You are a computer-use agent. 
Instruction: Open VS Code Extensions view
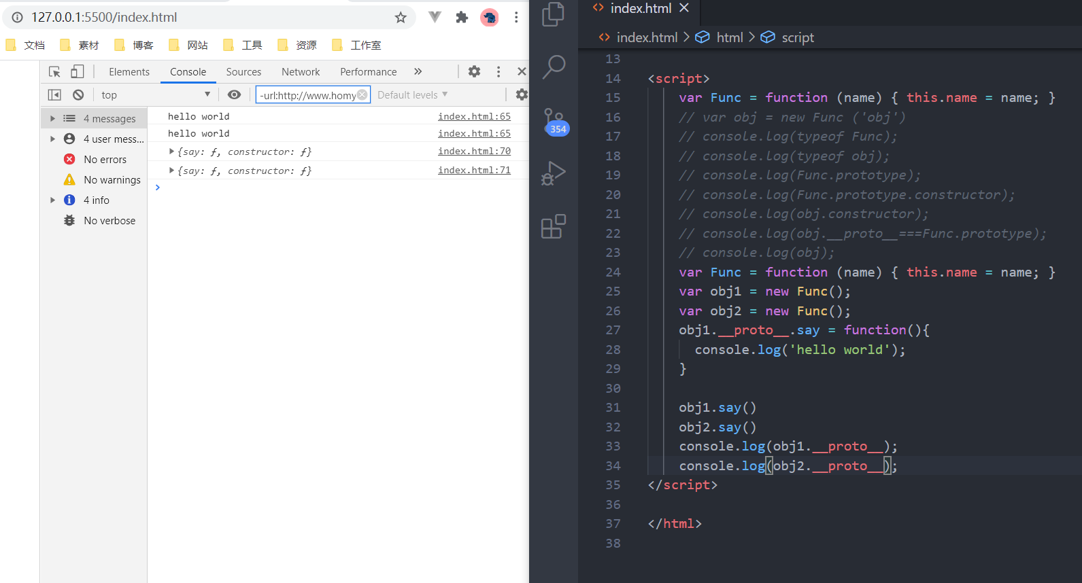pos(554,226)
